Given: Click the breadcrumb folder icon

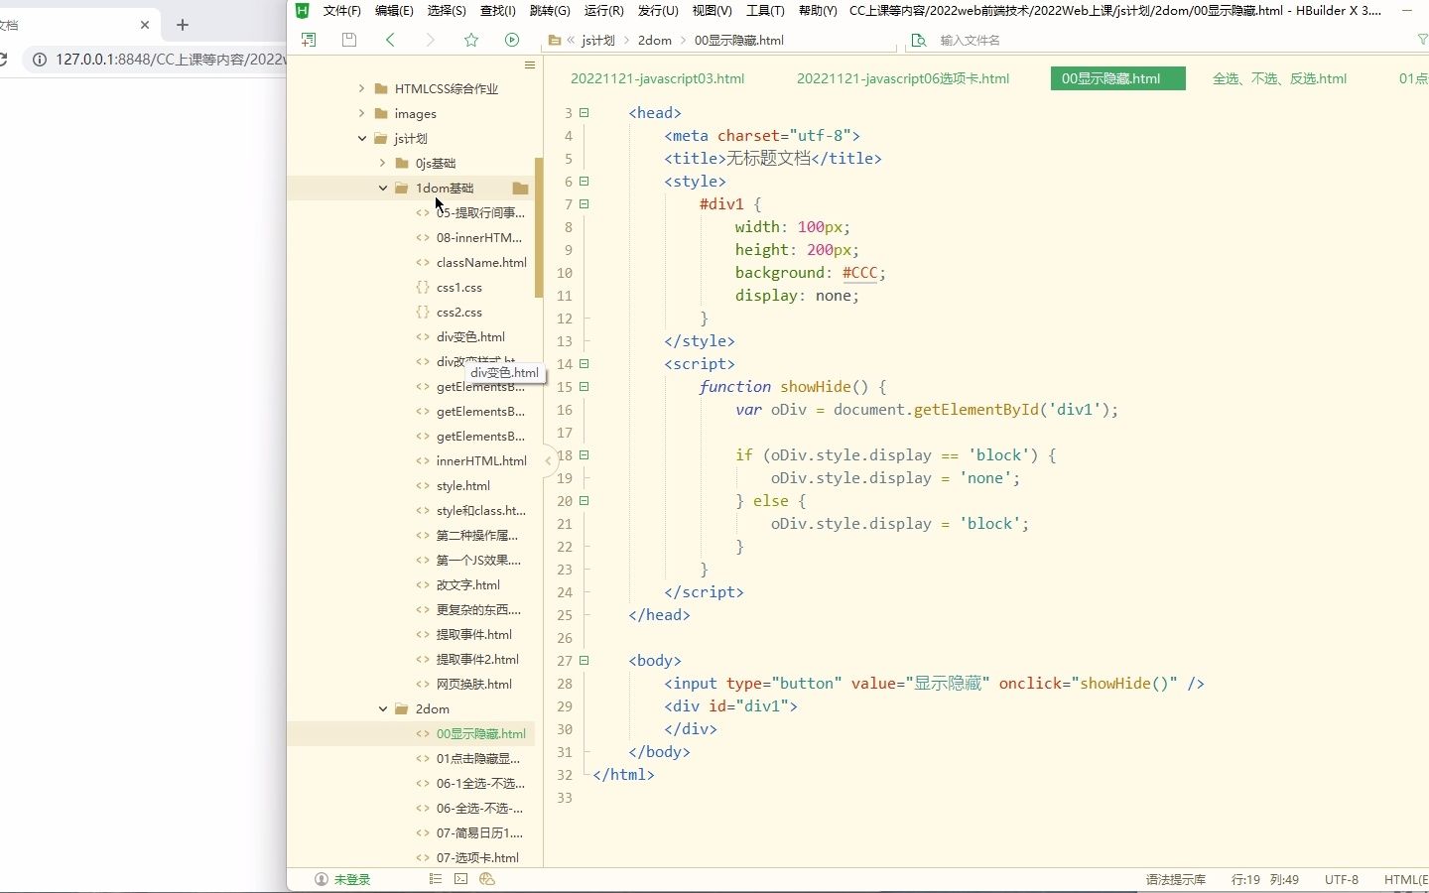Looking at the screenshot, I should [555, 40].
